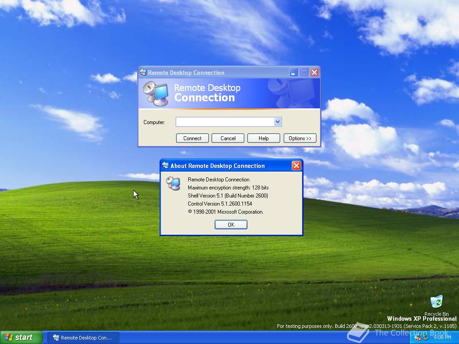Click the Remote Desktop Connection title bar icon
459x344 pixels.
(x=143, y=72)
